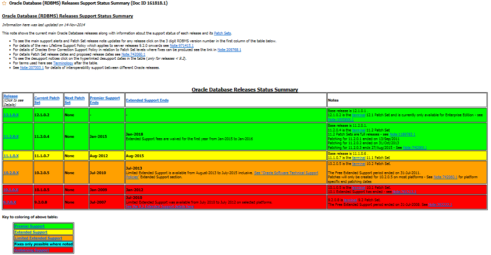Click the Premier Support Ends column header
Viewport: 491px width, 255px height.
[104, 100]
